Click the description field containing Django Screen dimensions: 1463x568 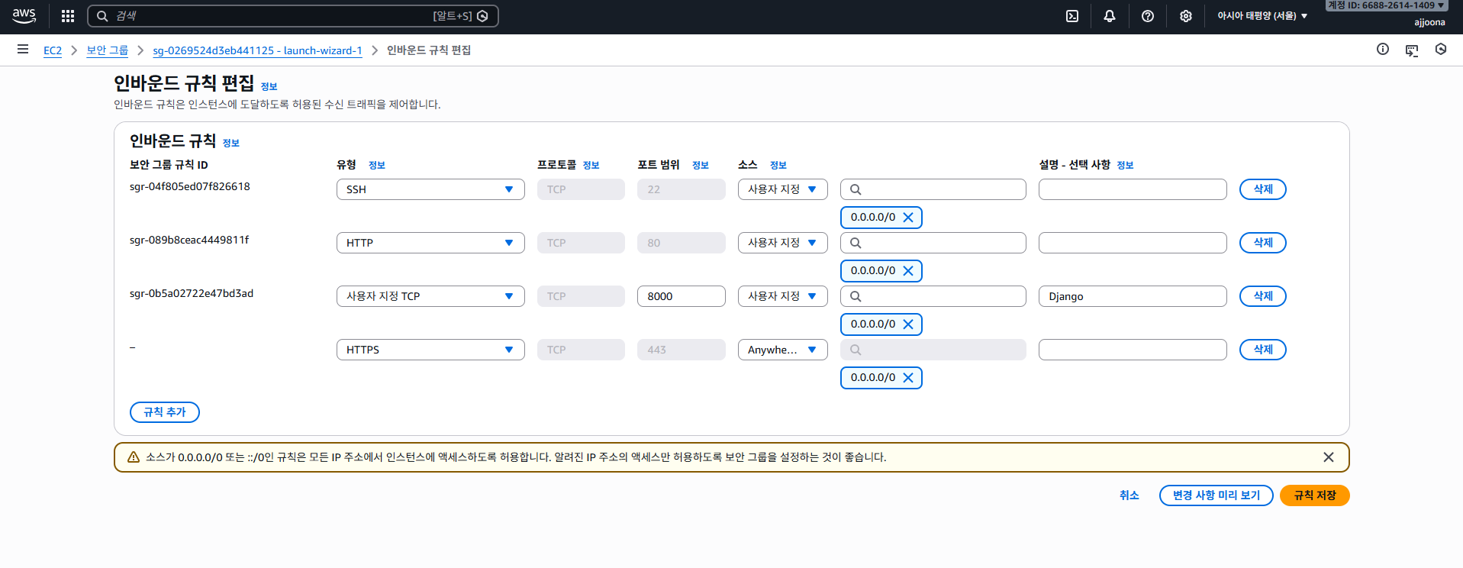coord(1132,296)
